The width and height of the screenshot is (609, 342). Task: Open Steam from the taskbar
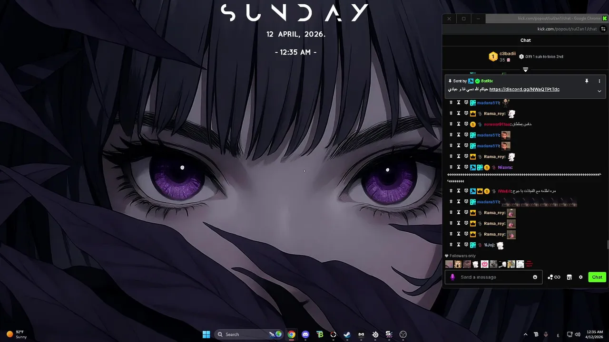point(347,334)
